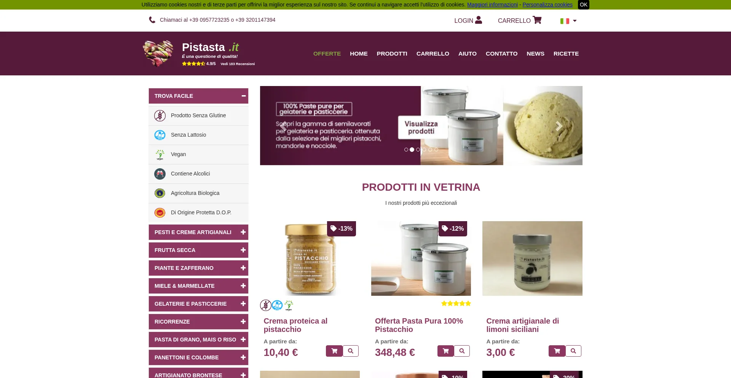Filter by Prodotto Senza Glutine
The width and height of the screenshot is (731, 378).
198,115
